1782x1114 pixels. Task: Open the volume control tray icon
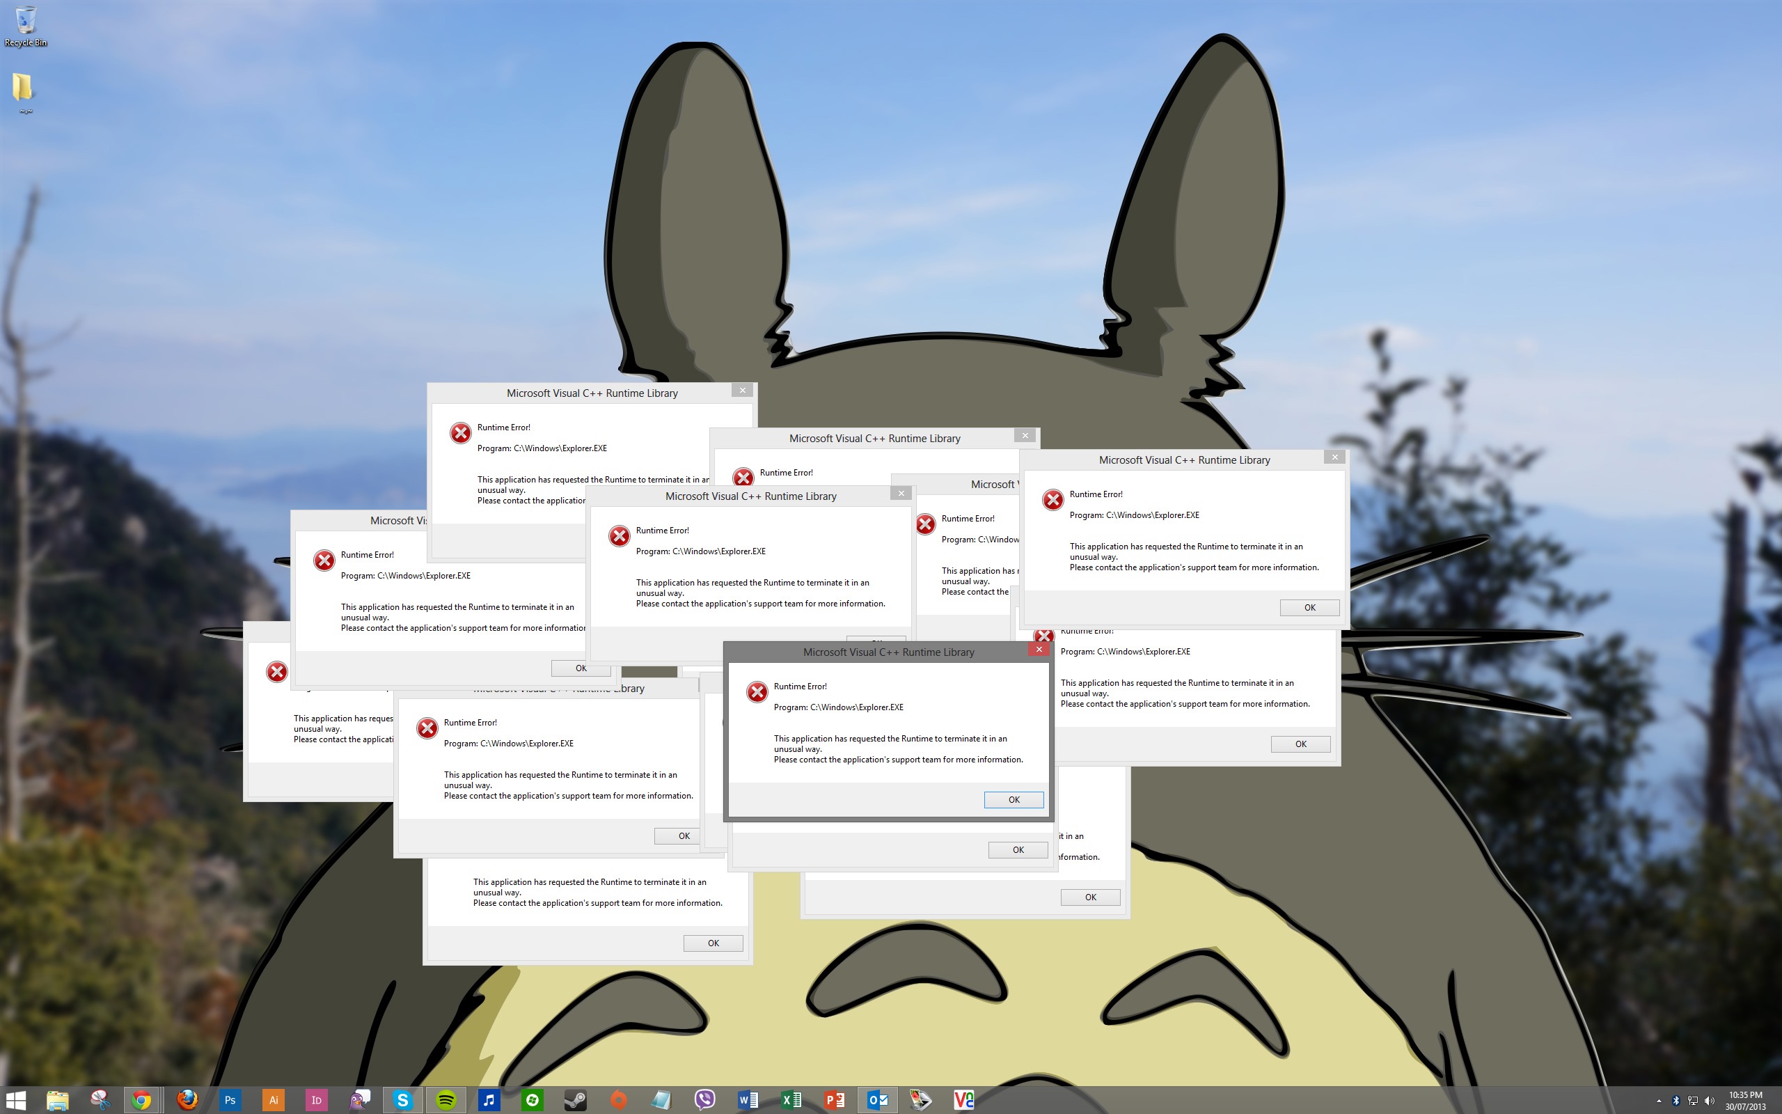pyautogui.click(x=1709, y=1101)
